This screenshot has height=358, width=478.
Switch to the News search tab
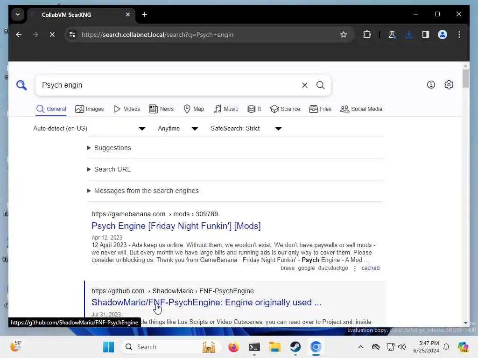(x=161, y=109)
